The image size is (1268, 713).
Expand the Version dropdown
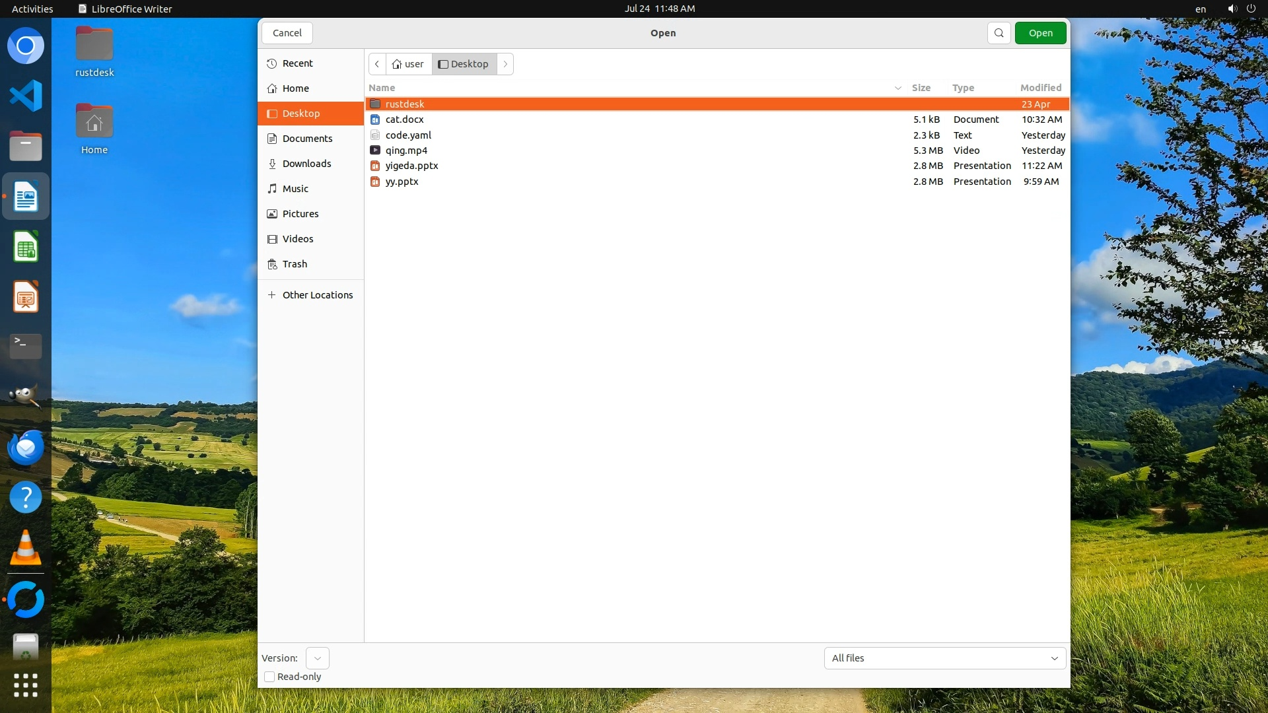click(x=318, y=658)
